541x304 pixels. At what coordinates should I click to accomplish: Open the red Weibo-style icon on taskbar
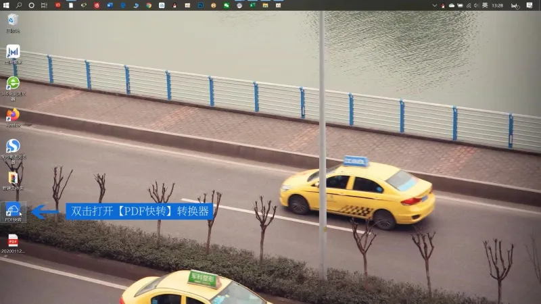[x=97, y=5]
